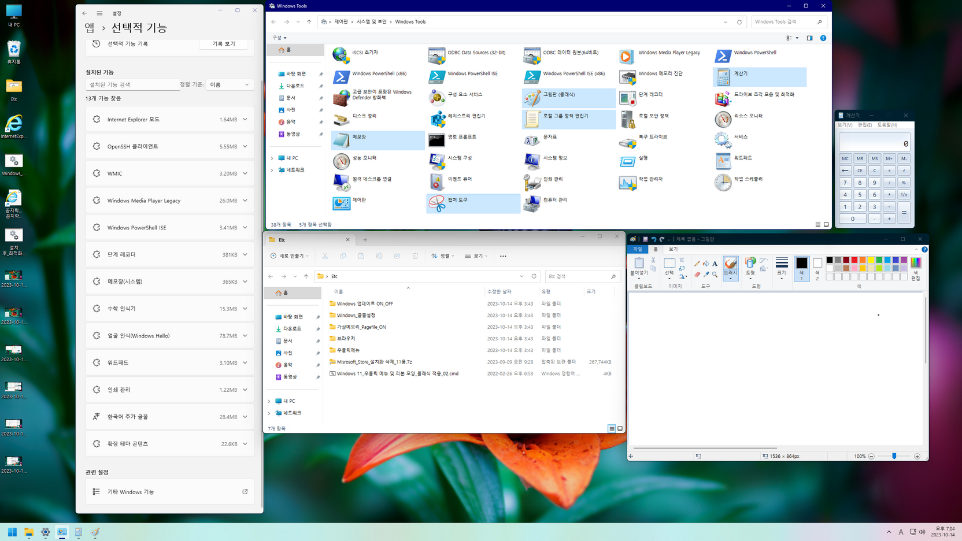Select the Text tool in Paint
This screenshot has width=962, height=541.
click(x=715, y=264)
